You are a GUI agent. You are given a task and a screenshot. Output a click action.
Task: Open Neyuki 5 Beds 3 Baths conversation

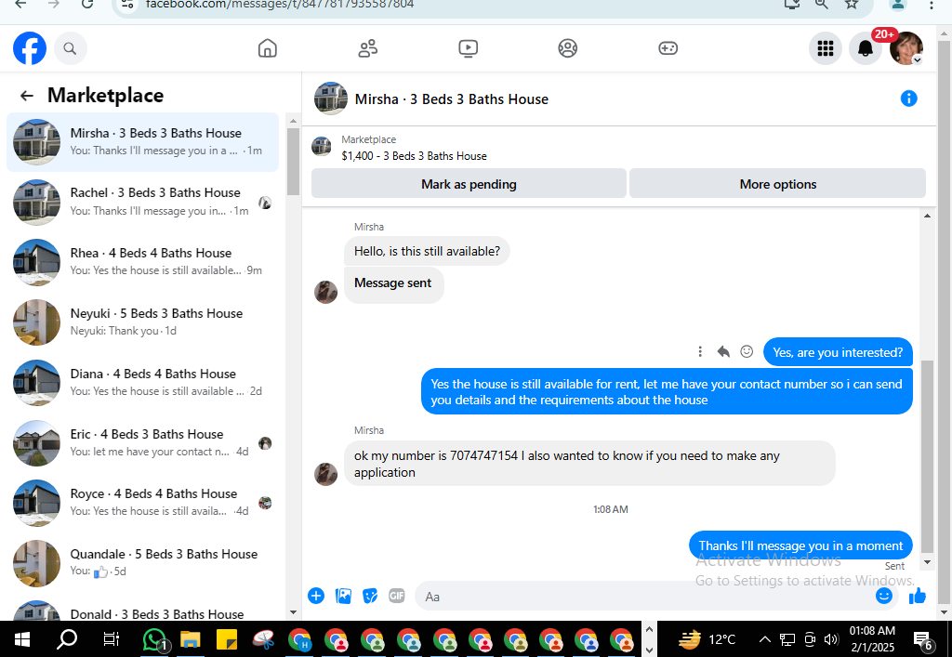click(x=142, y=322)
